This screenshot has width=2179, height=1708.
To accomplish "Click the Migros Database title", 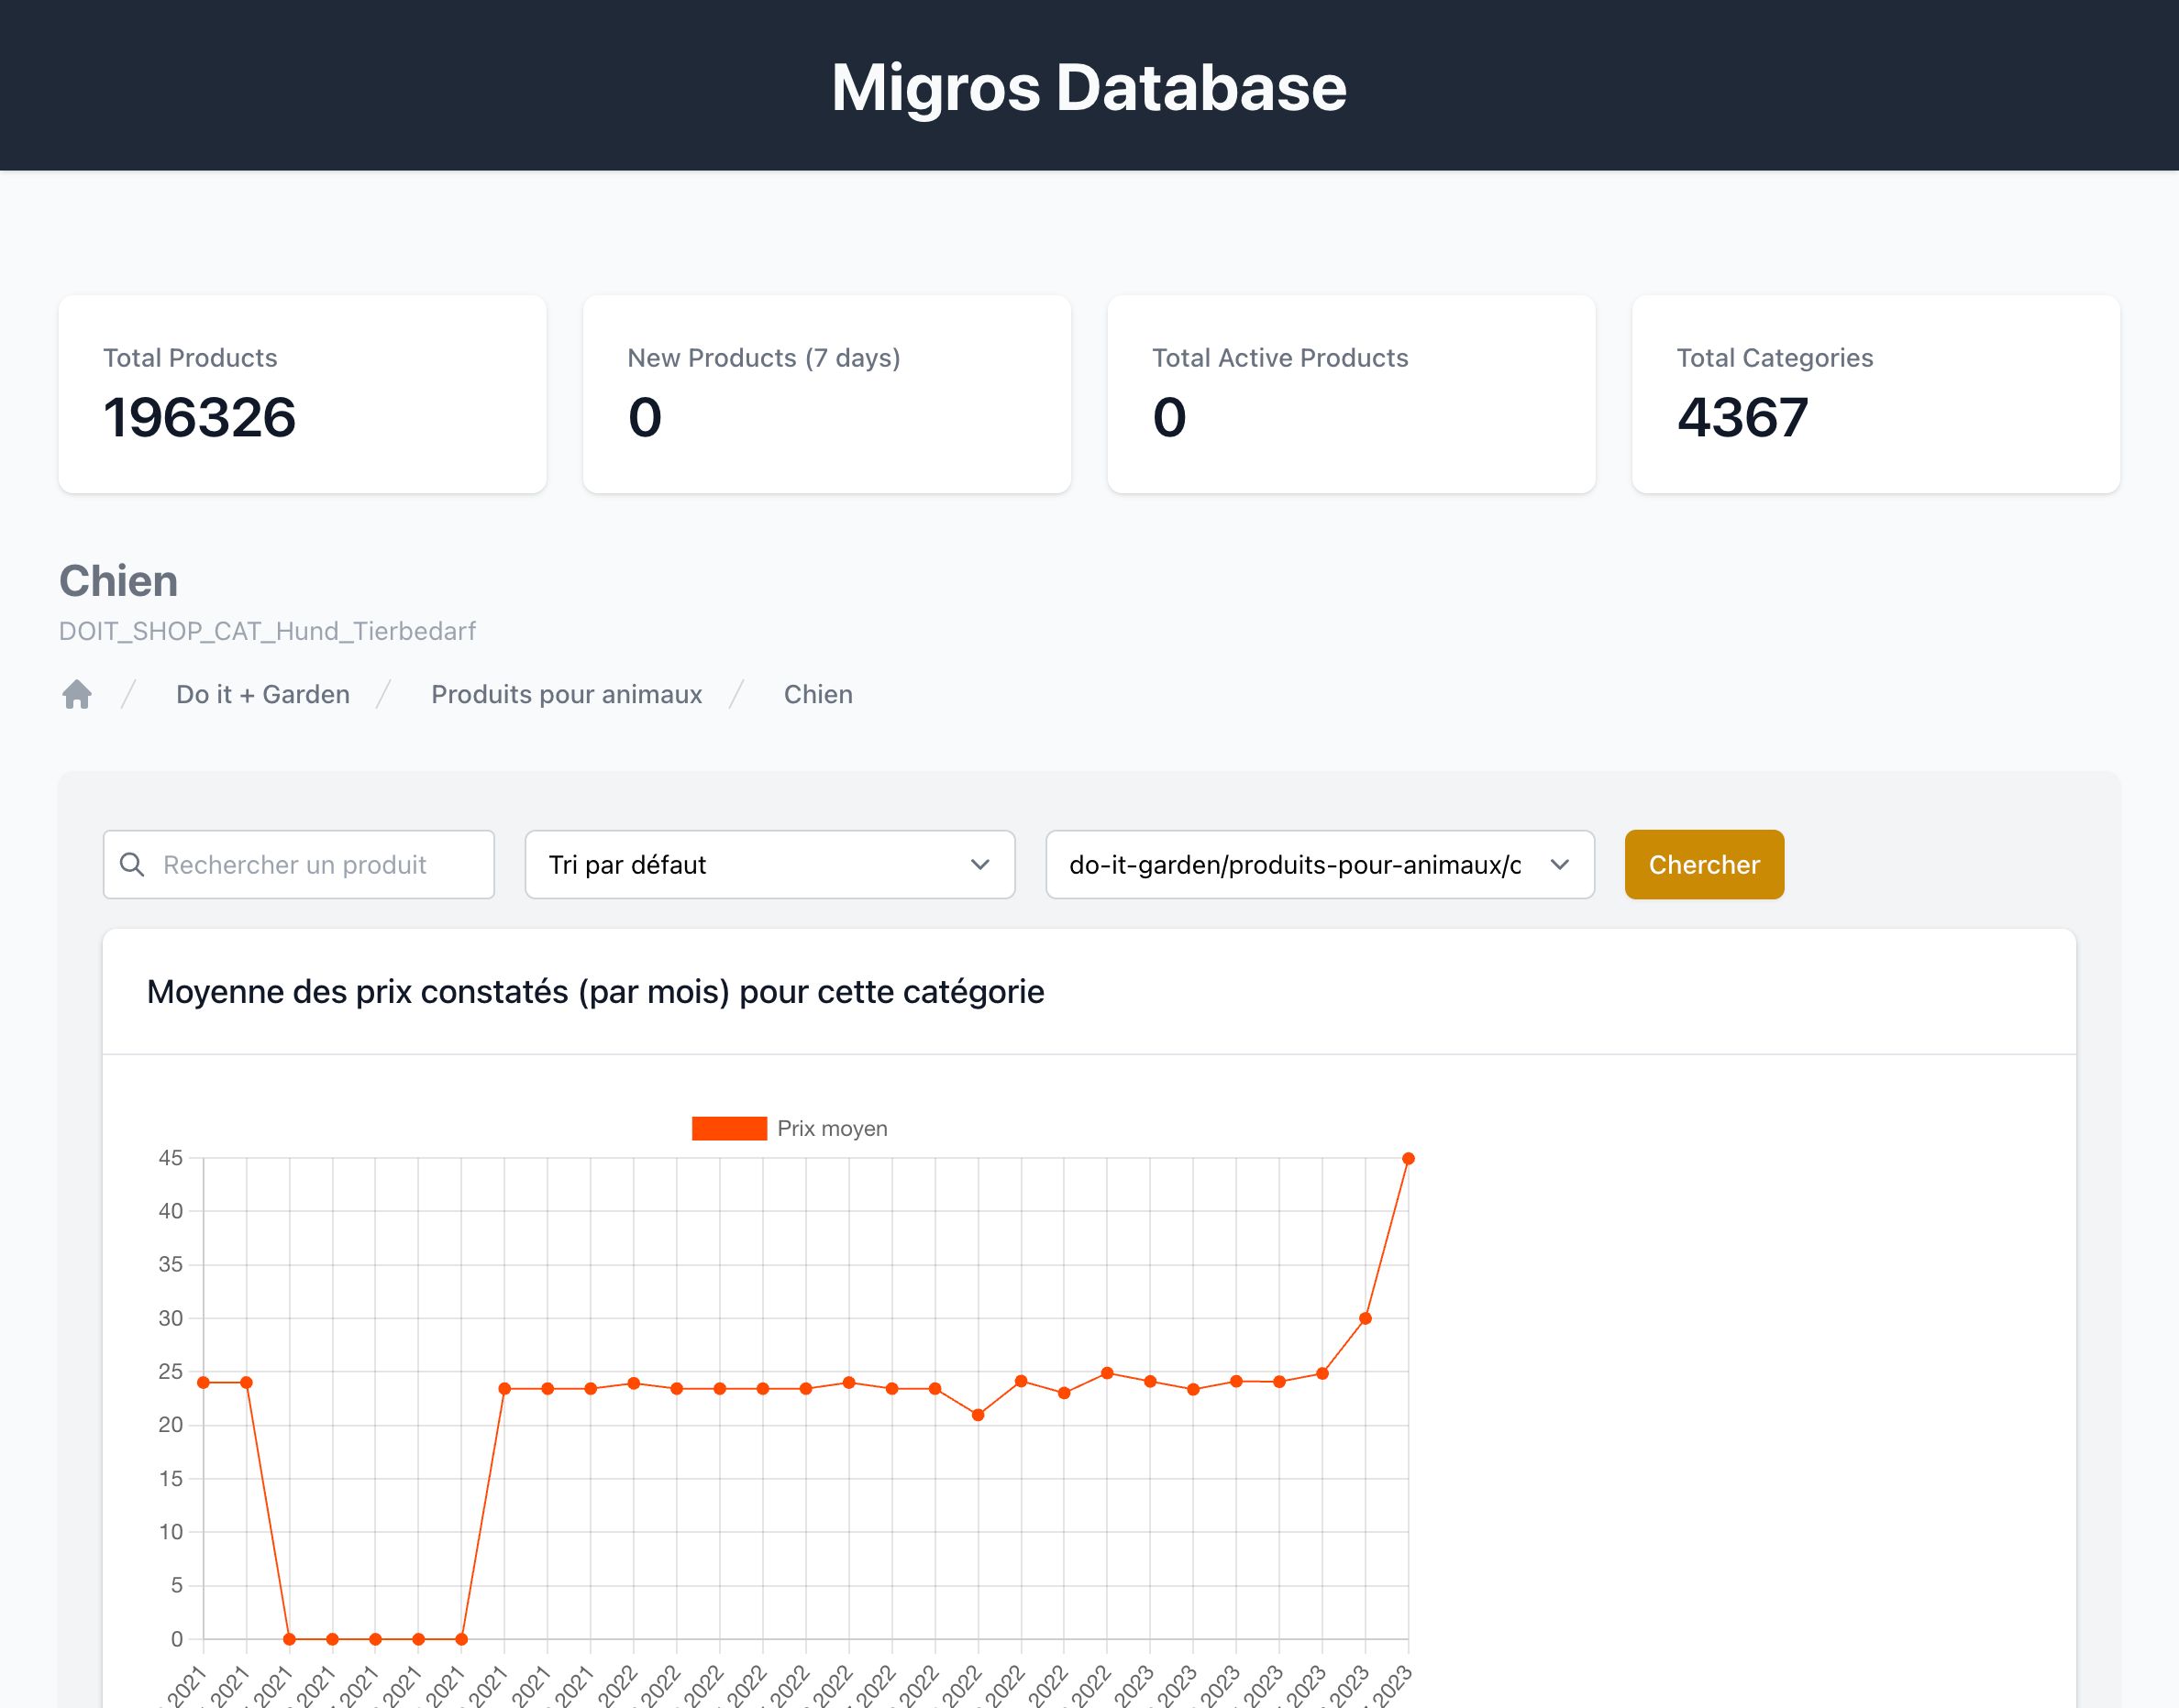I will [x=1089, y=87].
